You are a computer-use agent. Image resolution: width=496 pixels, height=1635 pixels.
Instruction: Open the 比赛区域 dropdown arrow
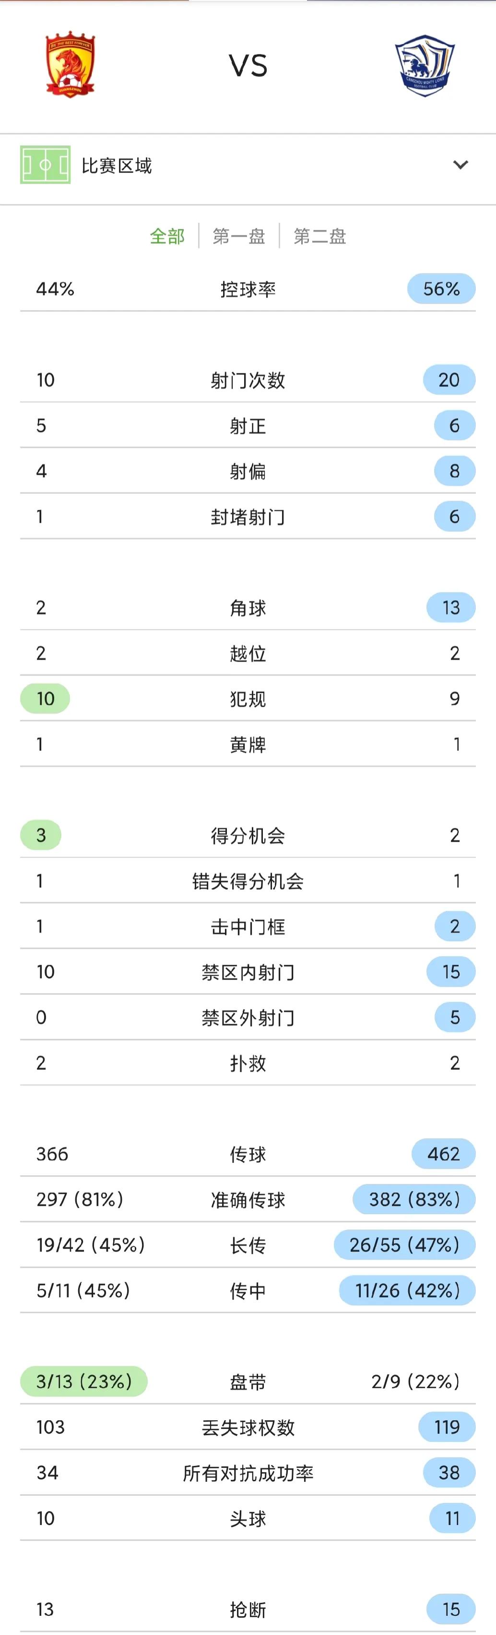click(461, 164)
